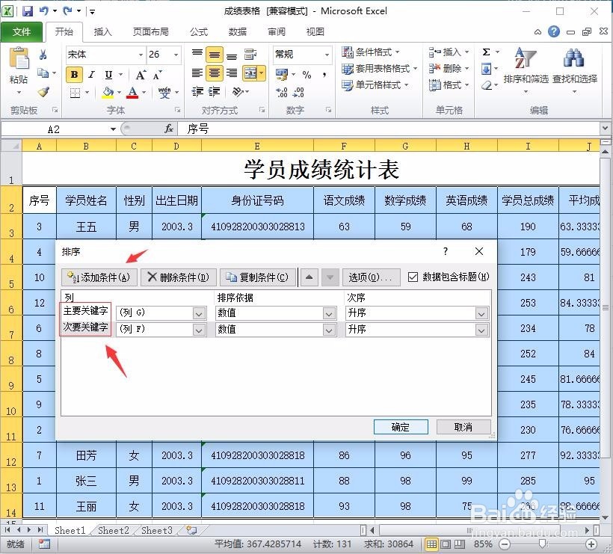
Task: Open the font name dropdown (宋体)
Action: 141,55
